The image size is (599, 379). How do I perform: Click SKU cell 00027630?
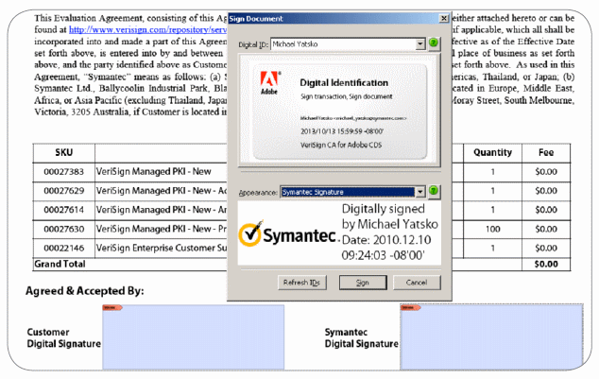(x=64, y=229)
